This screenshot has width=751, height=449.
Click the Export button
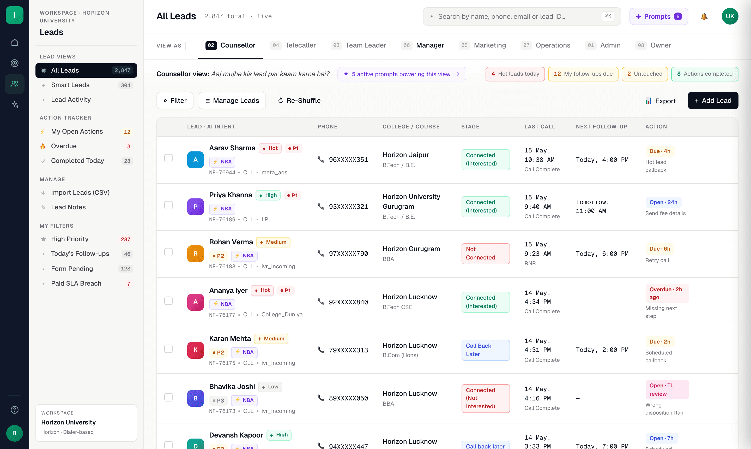660,101
